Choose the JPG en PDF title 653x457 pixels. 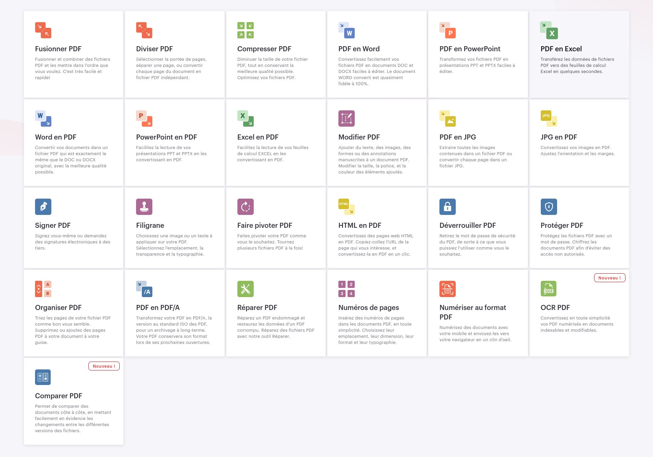pyautogui.click(x=559, y=137)
